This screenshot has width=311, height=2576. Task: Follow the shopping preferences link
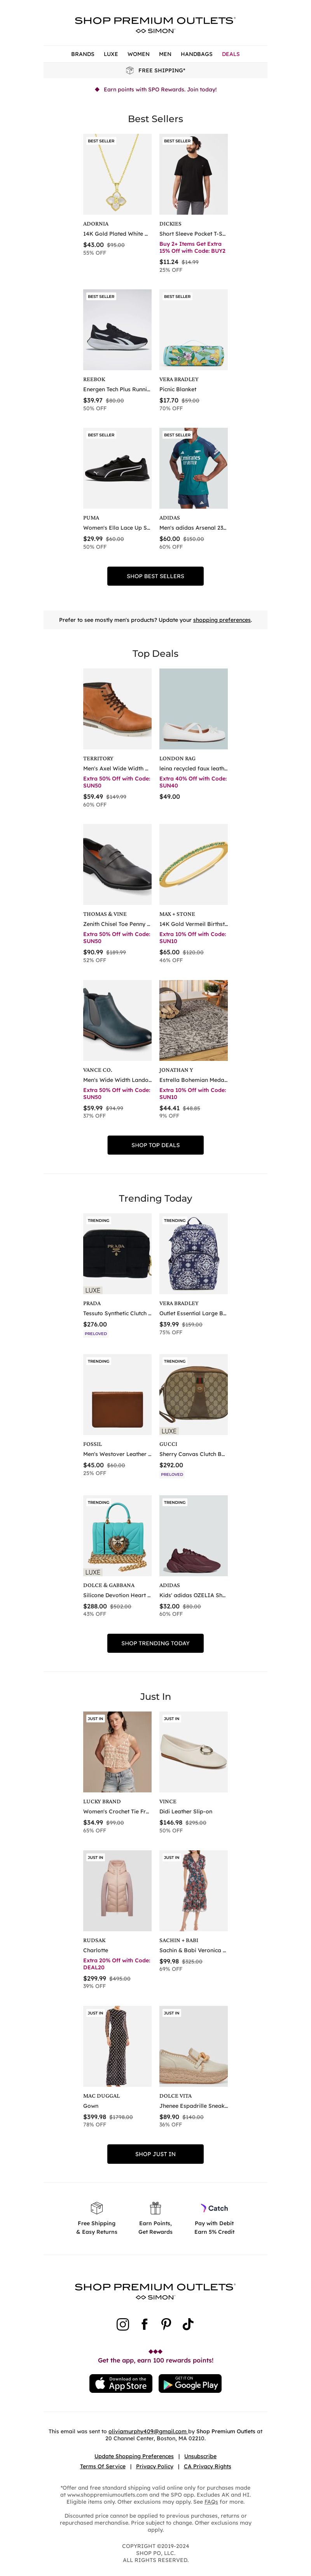(222, 620)
